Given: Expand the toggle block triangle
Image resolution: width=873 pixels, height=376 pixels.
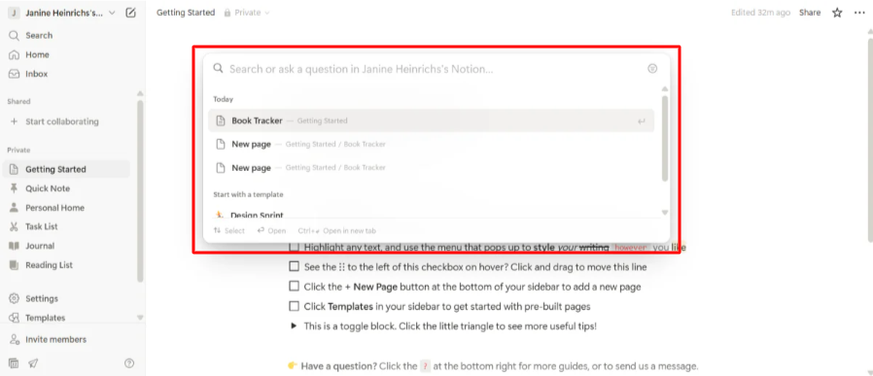Looking at the screenshot, I should click(x=294, y=325).
